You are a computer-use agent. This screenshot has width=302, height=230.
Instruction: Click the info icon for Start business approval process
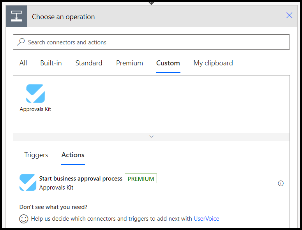281,183
